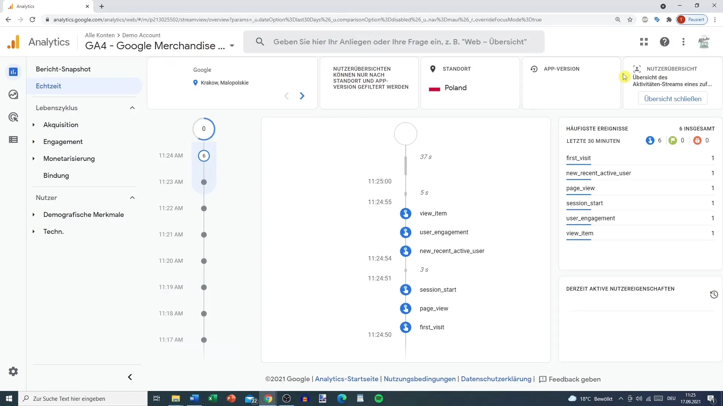Image resolution: width=723 pixels, height=406 pixels.
Task: Collapse the Lebenszyklus section
Action: (132, 108)
